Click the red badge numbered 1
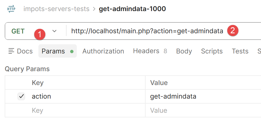 40,34
